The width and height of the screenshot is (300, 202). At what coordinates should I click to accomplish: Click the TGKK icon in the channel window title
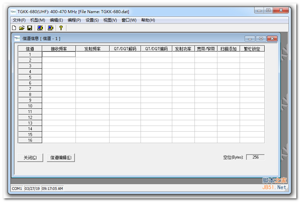pos(17,38)
